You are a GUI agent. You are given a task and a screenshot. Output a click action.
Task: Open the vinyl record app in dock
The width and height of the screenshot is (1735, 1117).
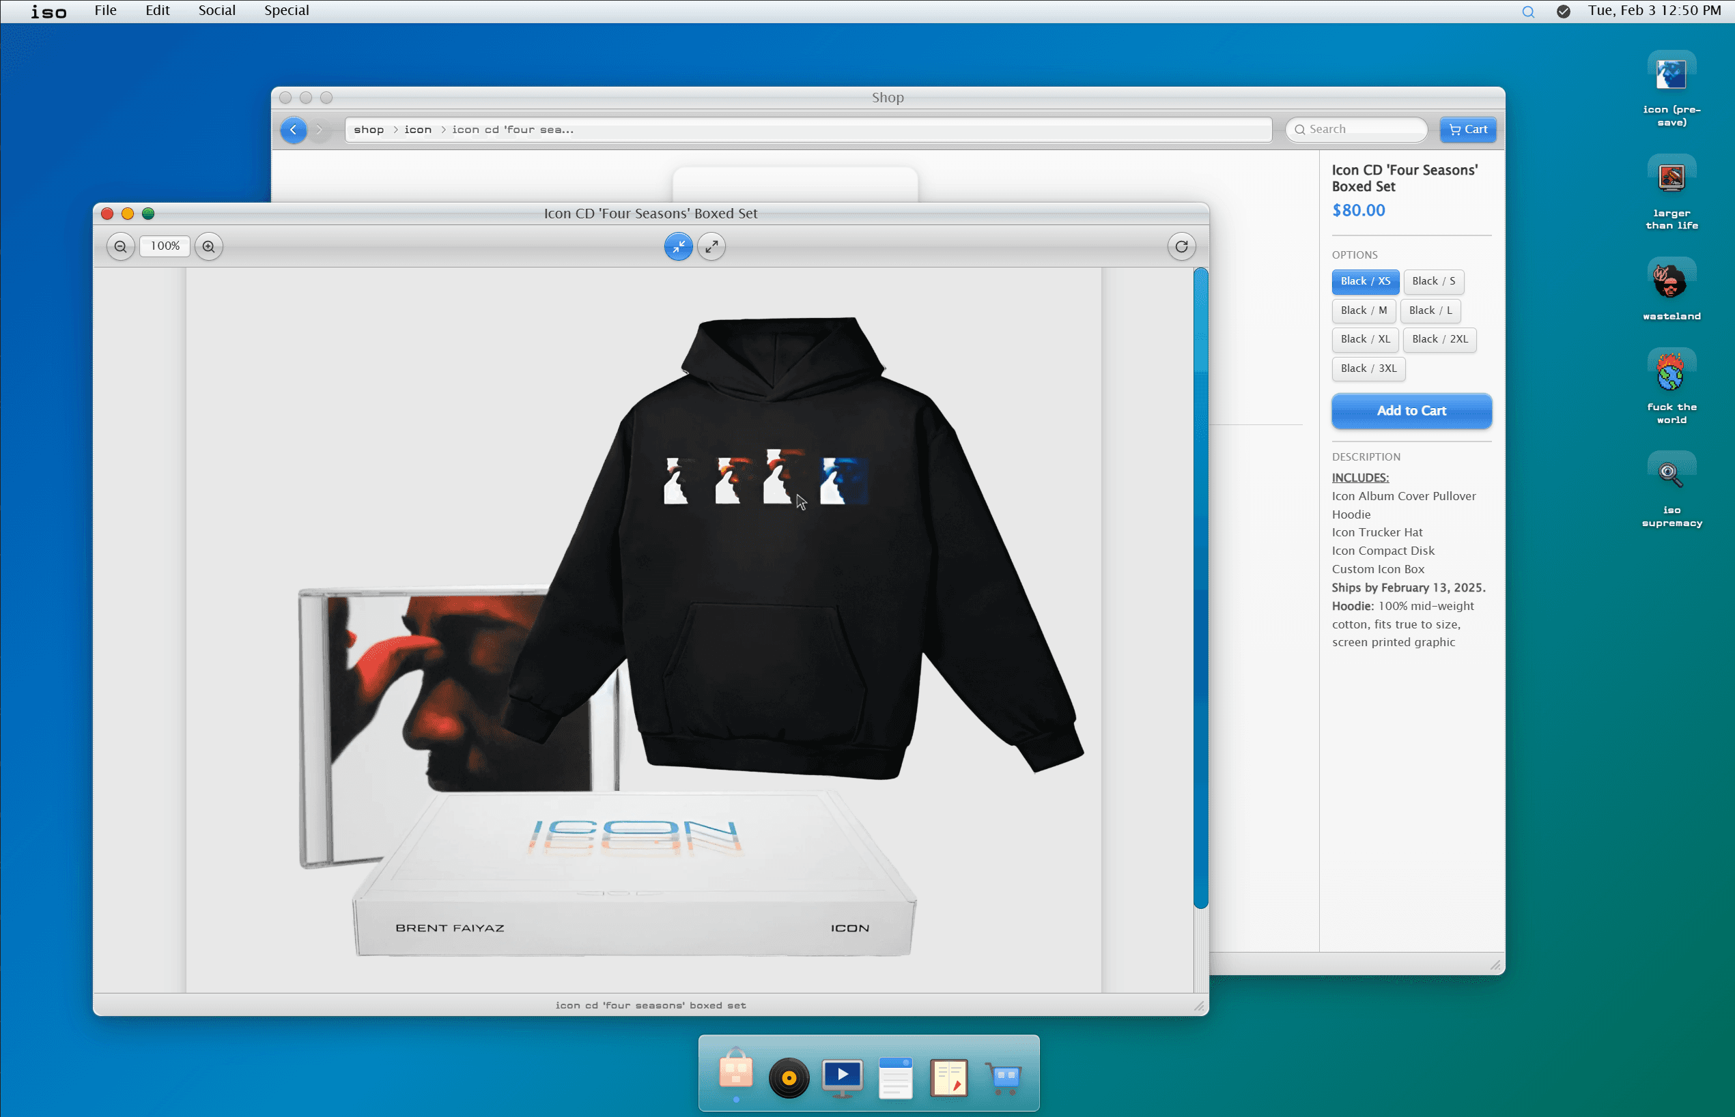click(x=789, y=1078)
